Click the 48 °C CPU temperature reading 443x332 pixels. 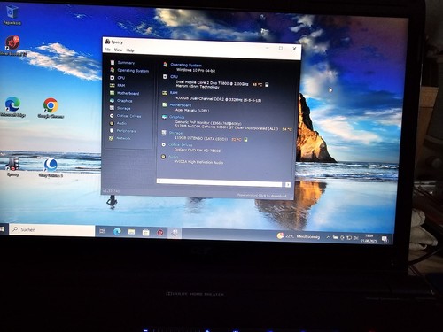(257, 85)
